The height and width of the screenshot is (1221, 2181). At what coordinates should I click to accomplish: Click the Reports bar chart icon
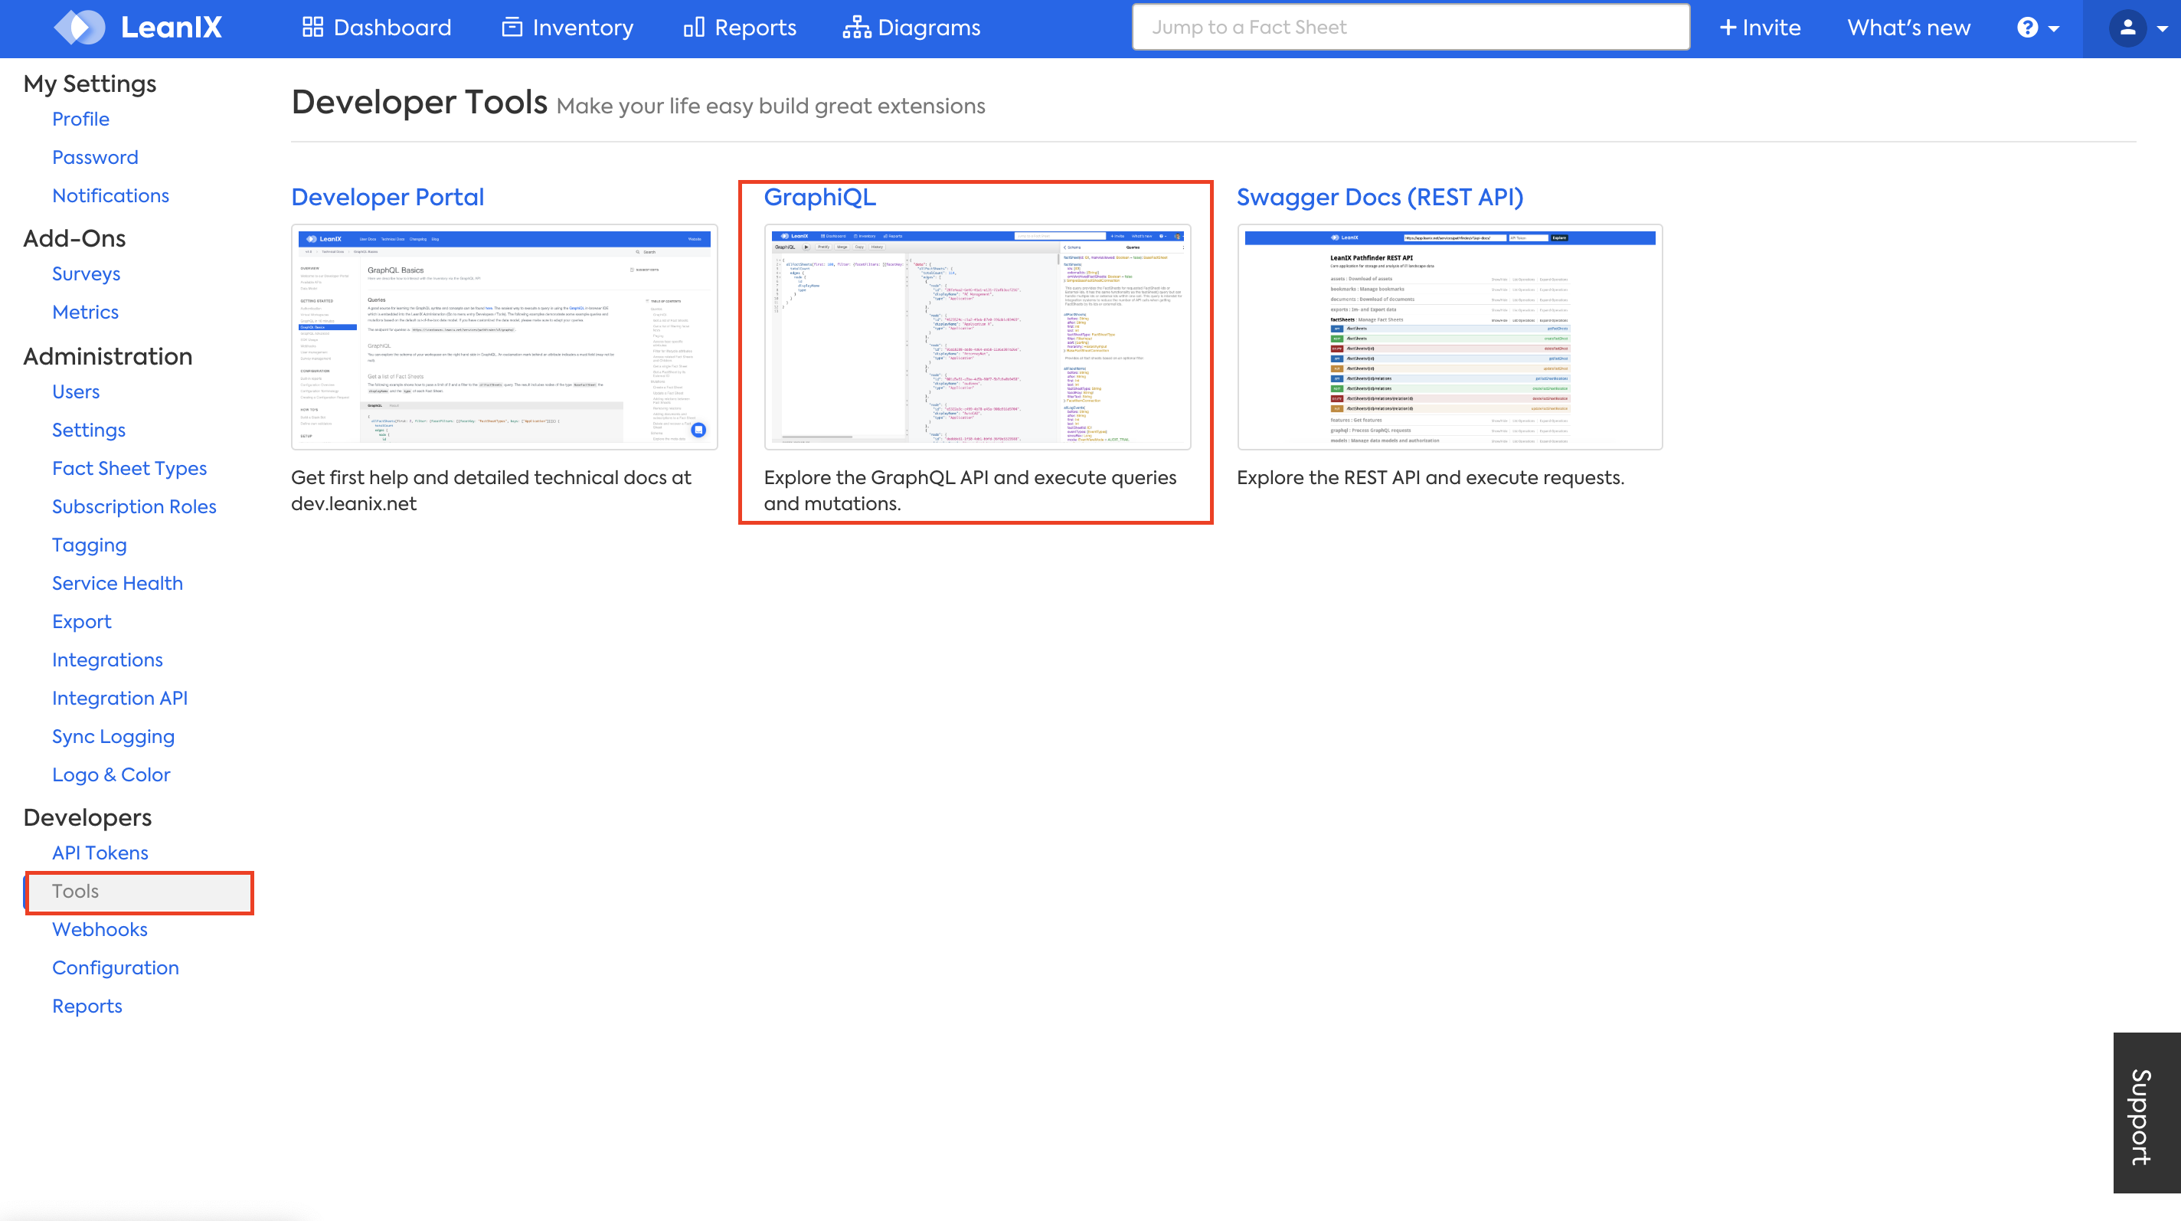click(x=692, y=27)
